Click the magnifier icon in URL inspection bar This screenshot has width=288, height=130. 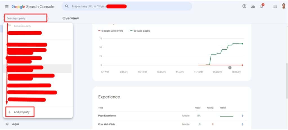67,6
